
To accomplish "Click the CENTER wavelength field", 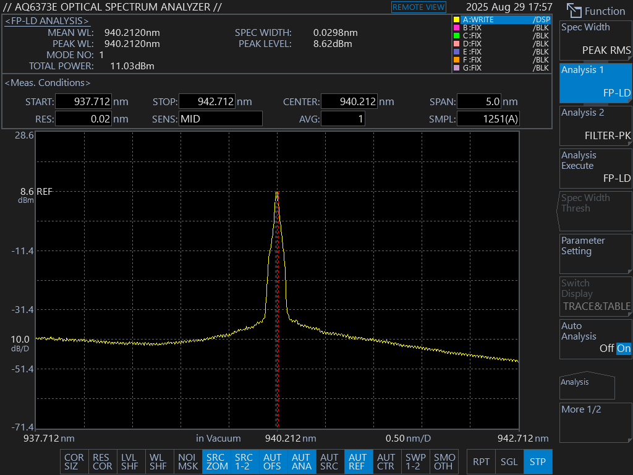I will pos(349,102).
